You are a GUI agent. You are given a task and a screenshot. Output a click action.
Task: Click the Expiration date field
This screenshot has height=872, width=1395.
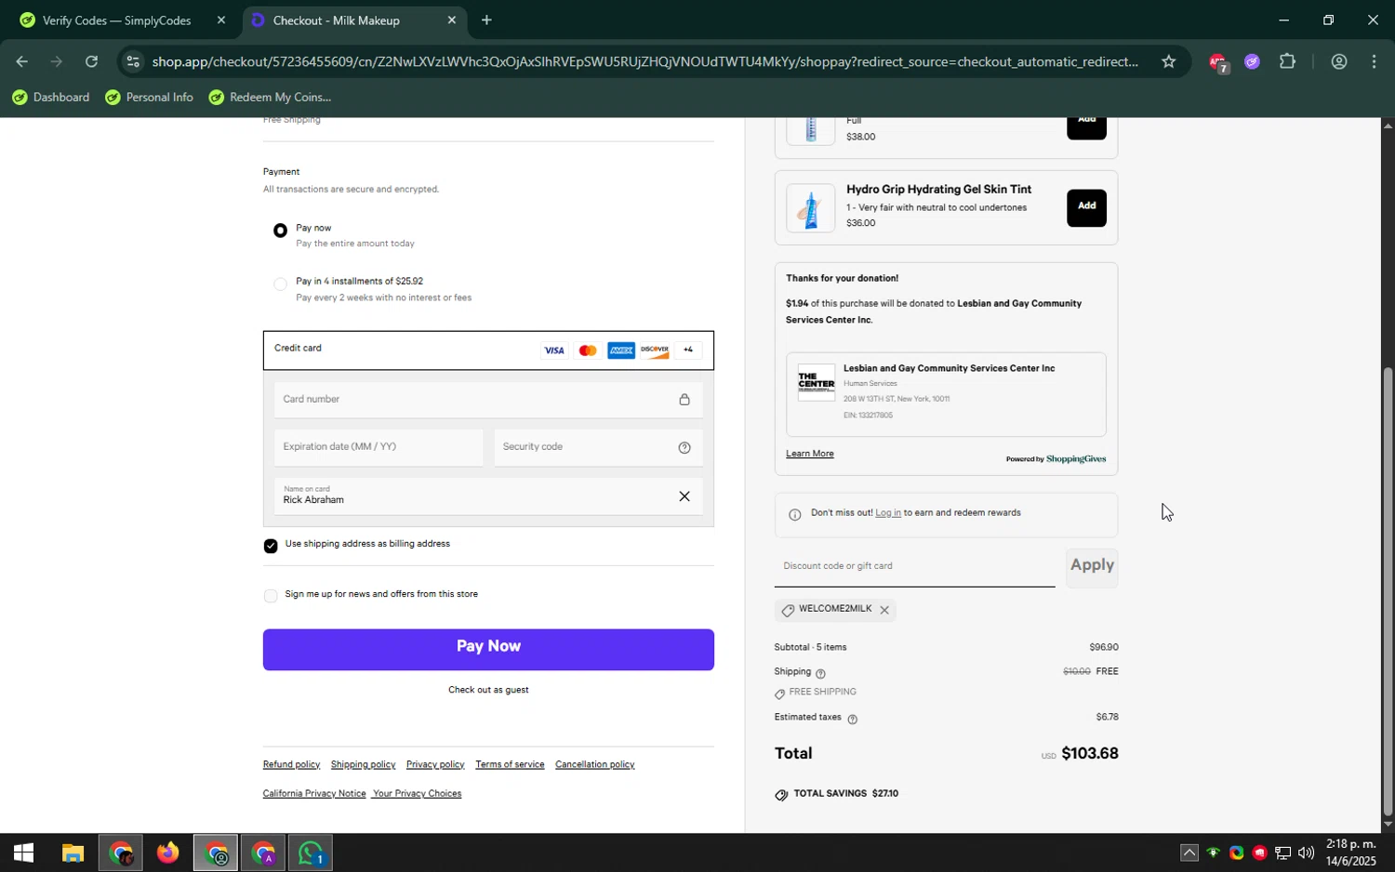click(x=379, y=447)
